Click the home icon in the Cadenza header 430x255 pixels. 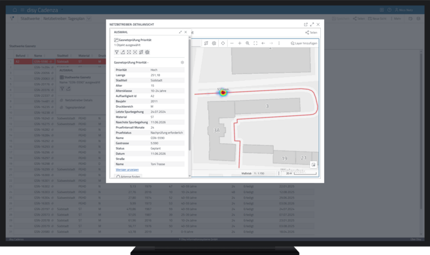point(15,10)
